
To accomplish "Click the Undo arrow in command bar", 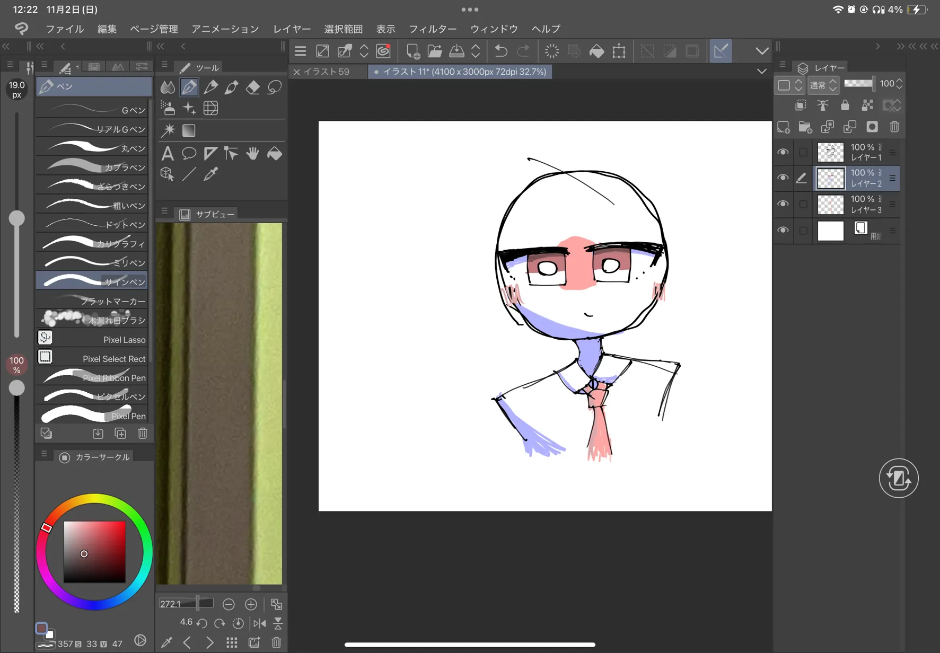I will pyautogui.click(x=500, y=51).
